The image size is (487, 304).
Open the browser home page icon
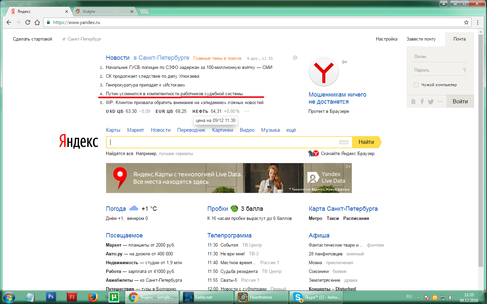[37, 22]
